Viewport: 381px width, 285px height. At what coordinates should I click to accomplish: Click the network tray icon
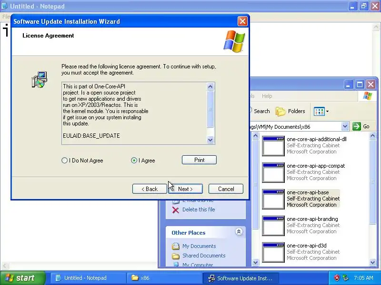point(345,278)
